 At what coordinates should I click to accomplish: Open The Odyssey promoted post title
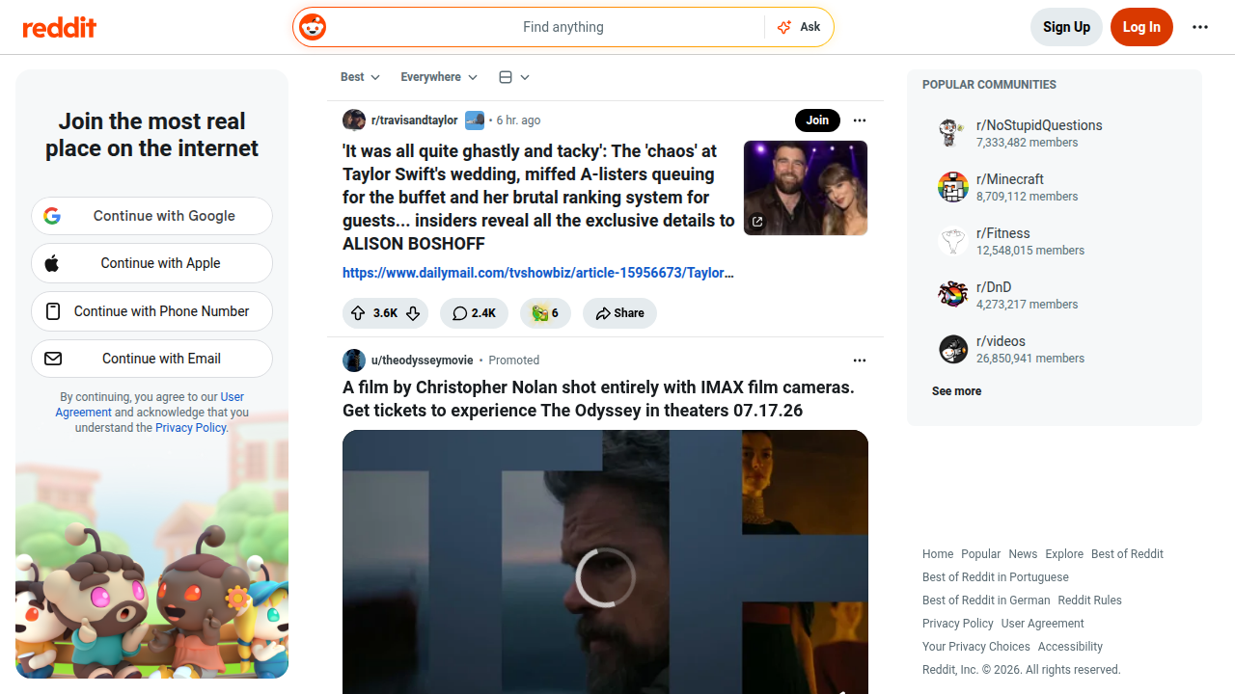[598, 399]
